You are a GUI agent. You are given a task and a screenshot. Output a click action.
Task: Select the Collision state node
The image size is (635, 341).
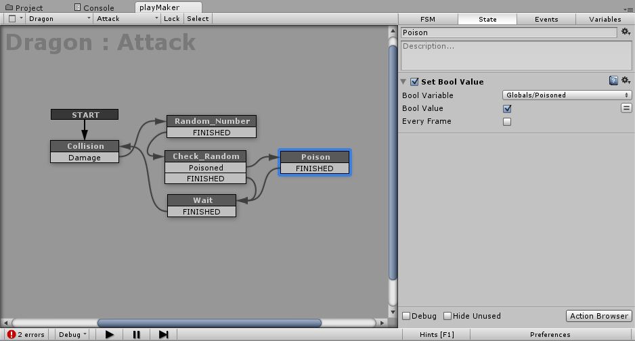click(85, 146)
